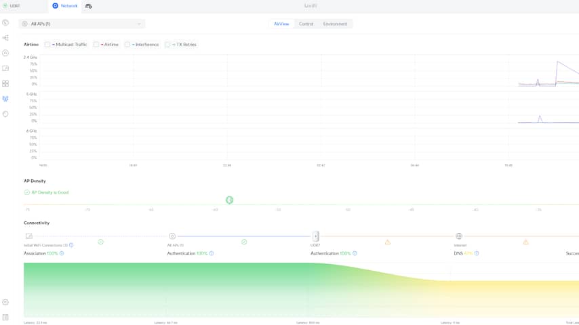Click the Internet globe icon in Connectivity

click(458, 236)
